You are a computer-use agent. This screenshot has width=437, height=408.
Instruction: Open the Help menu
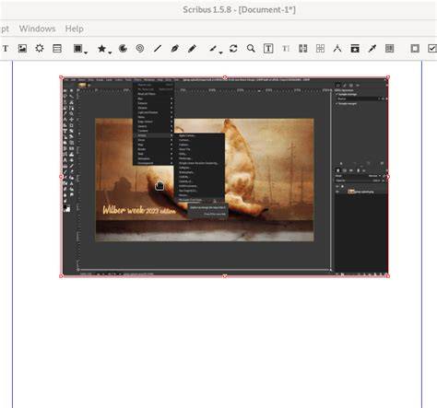pyautogui.click(x=75, y=29)
